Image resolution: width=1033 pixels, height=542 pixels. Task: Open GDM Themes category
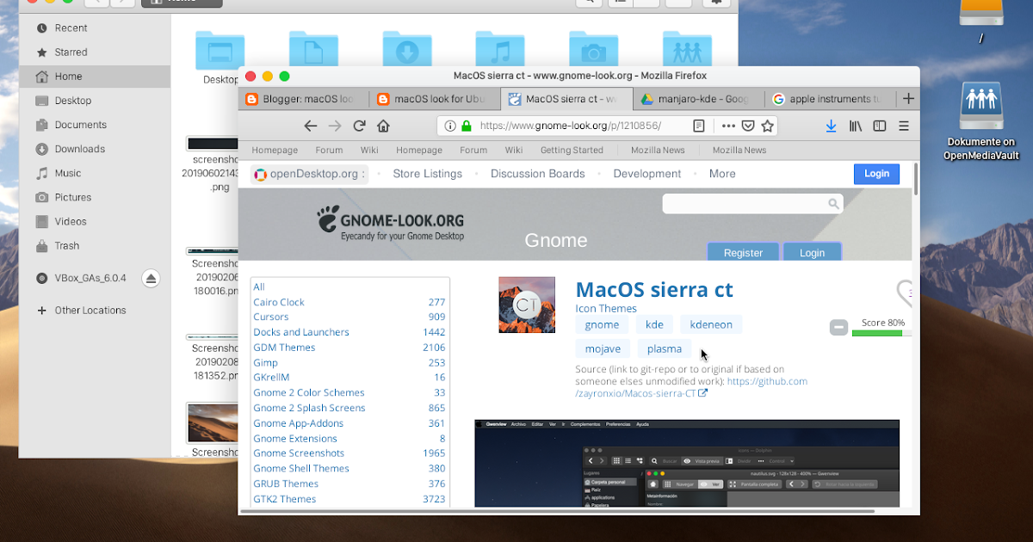pyautogui.click(x=284, y=348)
